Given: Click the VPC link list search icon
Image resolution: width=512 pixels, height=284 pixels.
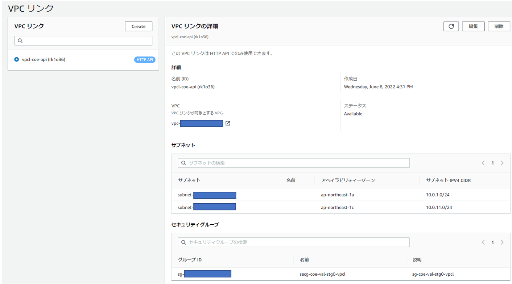Looking at the screenshot, I should pyautogui.click(x=20, y=41).
